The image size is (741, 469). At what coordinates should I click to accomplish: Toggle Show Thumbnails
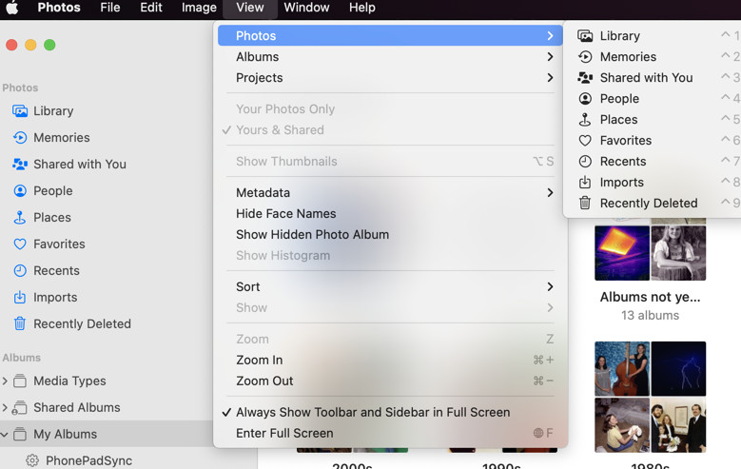point(390,161)
